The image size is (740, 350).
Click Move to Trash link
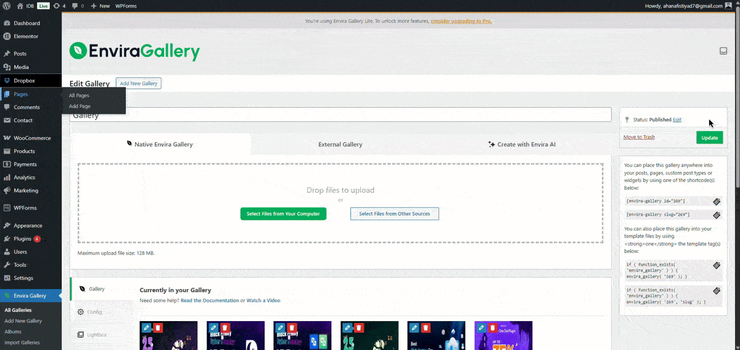[639, 137]
